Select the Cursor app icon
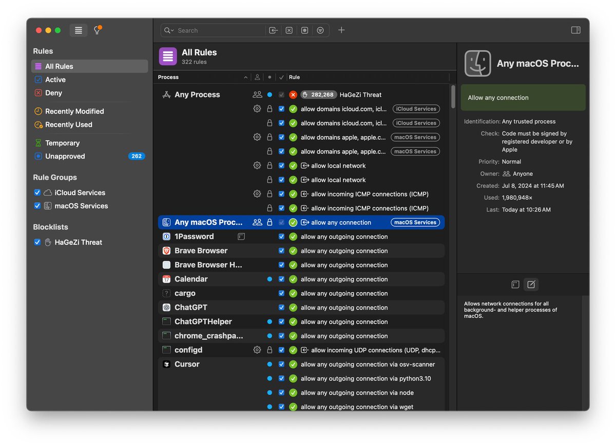The width and height of the screenshot is (616, 446). pyautogui.click(x=166, y=364)
